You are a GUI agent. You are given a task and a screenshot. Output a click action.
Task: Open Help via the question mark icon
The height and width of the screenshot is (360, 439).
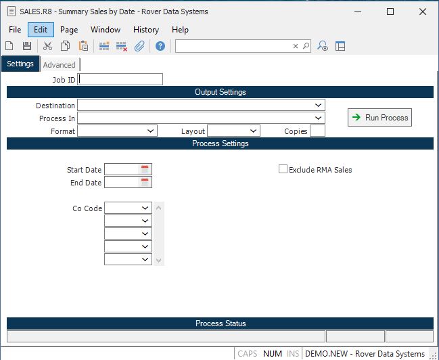click(160, 46)
